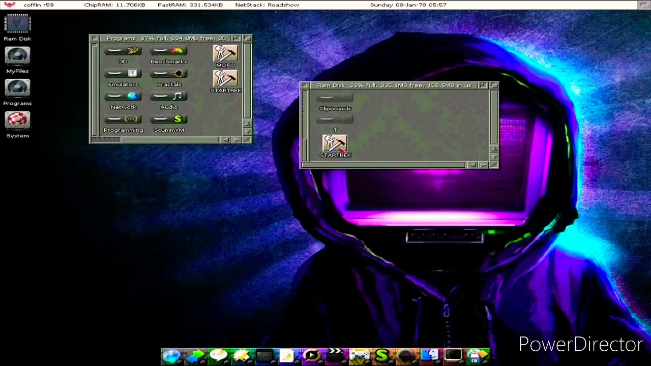Image resolution: width=651 pixels, height=366 pixels.
Task: Open the Fractals drawer
Action: coord(169,78)
